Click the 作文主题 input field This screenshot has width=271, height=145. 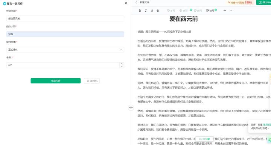[x=65, y=18]
